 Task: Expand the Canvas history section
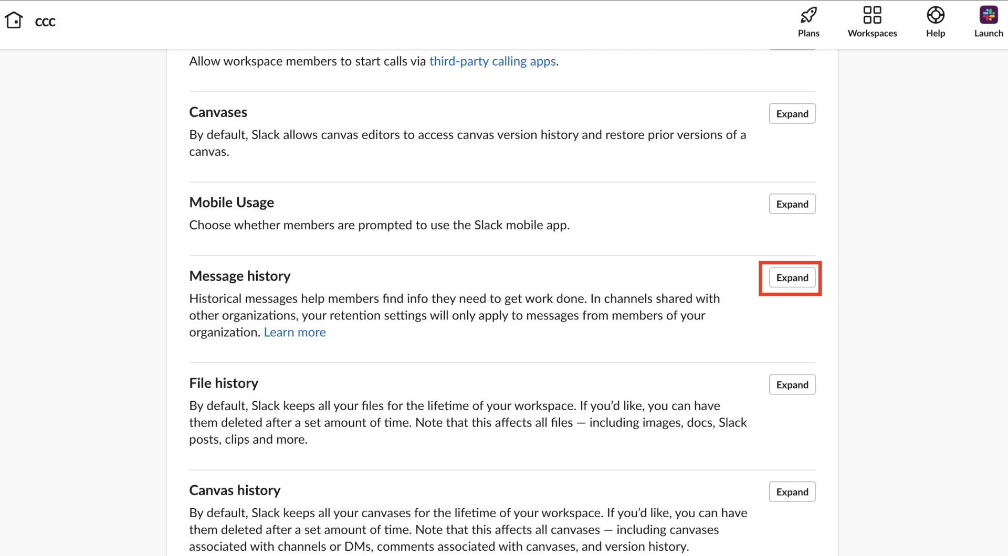click(x=792, y=491)
